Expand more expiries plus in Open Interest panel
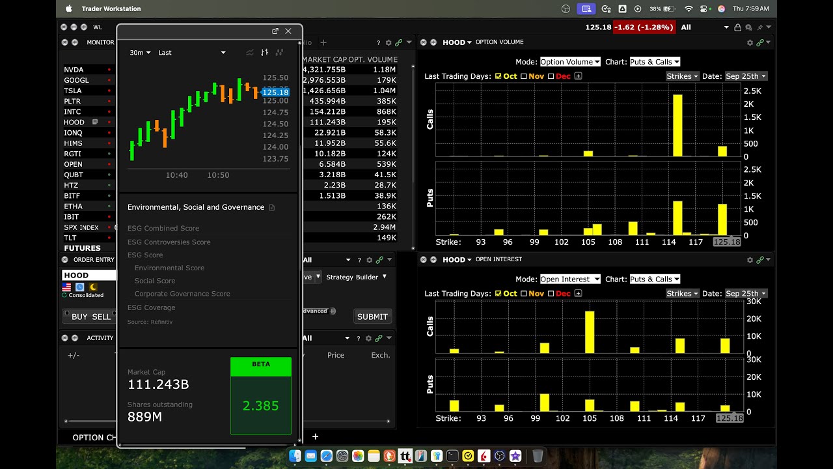Image resolution: width=833 pixels, height=469 pixels. click(x=578, y=294)
